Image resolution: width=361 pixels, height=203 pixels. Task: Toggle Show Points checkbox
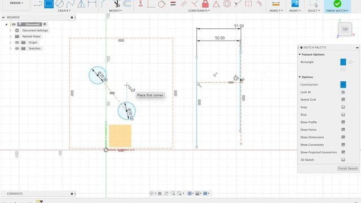(343, 130)
